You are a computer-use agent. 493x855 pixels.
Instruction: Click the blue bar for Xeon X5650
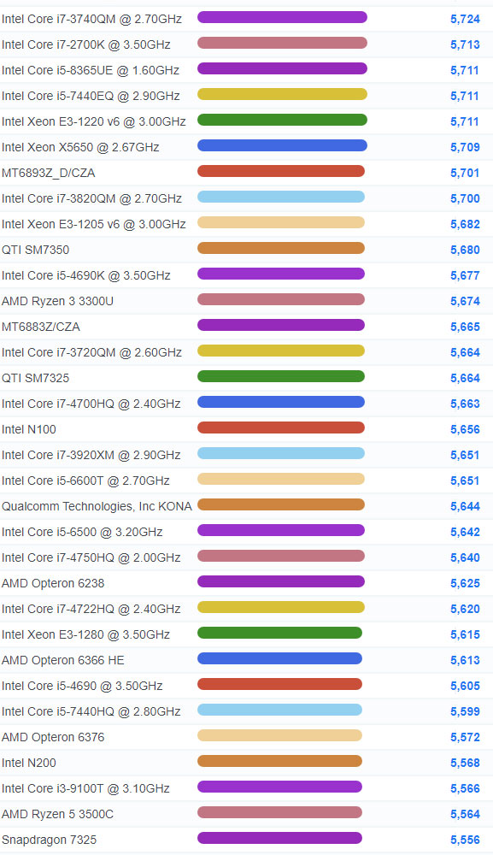pos(282,145)
